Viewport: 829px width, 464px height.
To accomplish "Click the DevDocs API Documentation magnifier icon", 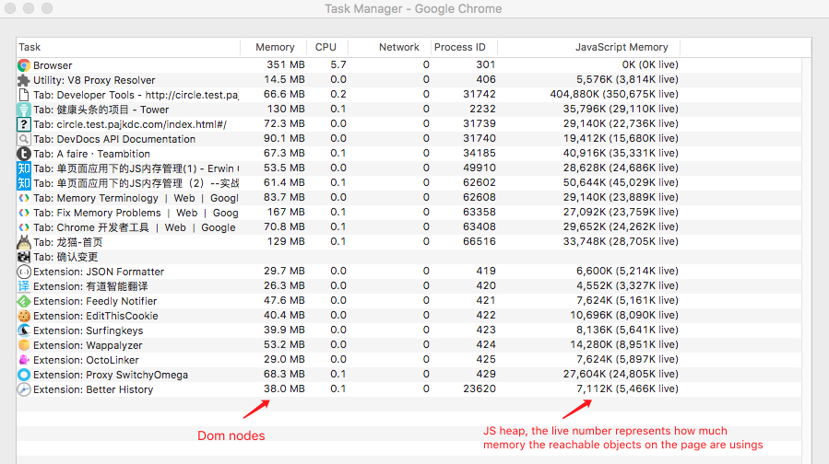I will point(24,139).
